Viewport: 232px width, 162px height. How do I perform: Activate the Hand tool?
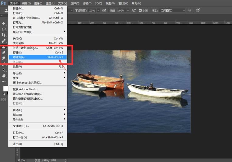tap(4, 75)
